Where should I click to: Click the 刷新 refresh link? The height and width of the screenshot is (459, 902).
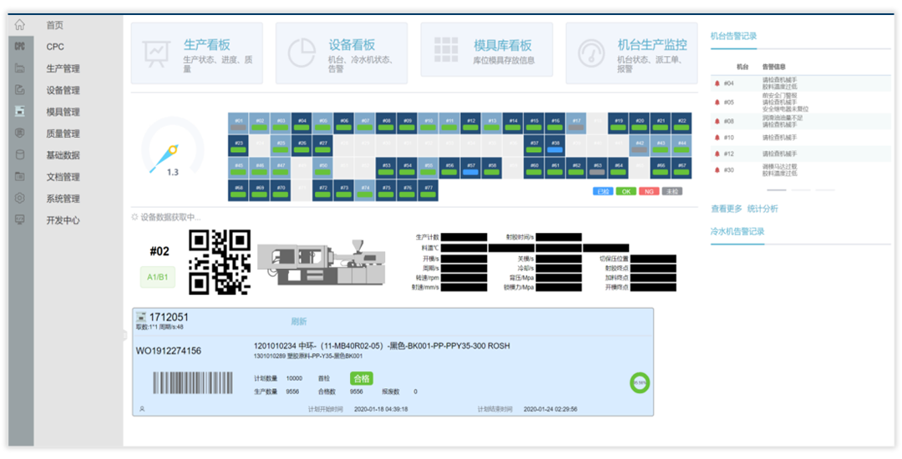(298, 321)
